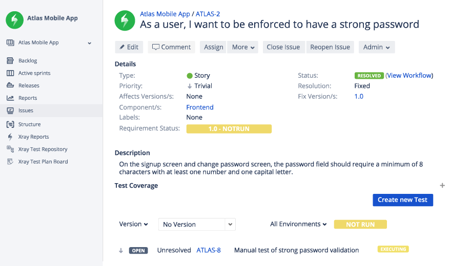Click the Xray Test Repository icon
Screen dimensions: 451x266
(10, 149)
